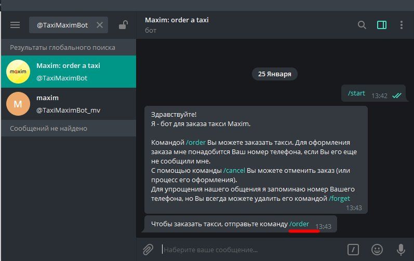Attach a file with the paperclip
Image resolution: width=414 pixels, height=261 pixels.
(148, 250)
